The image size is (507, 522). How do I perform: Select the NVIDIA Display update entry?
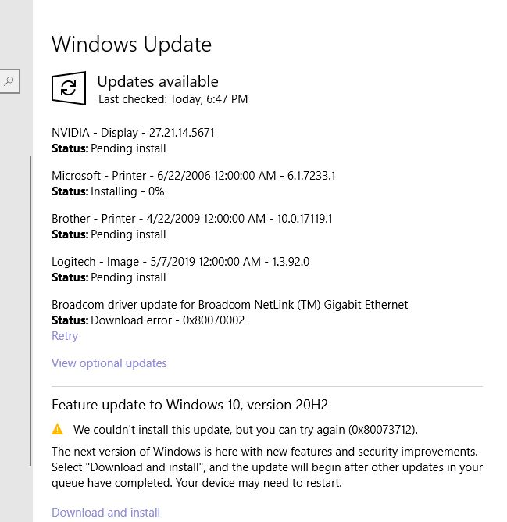pos(133,133)
